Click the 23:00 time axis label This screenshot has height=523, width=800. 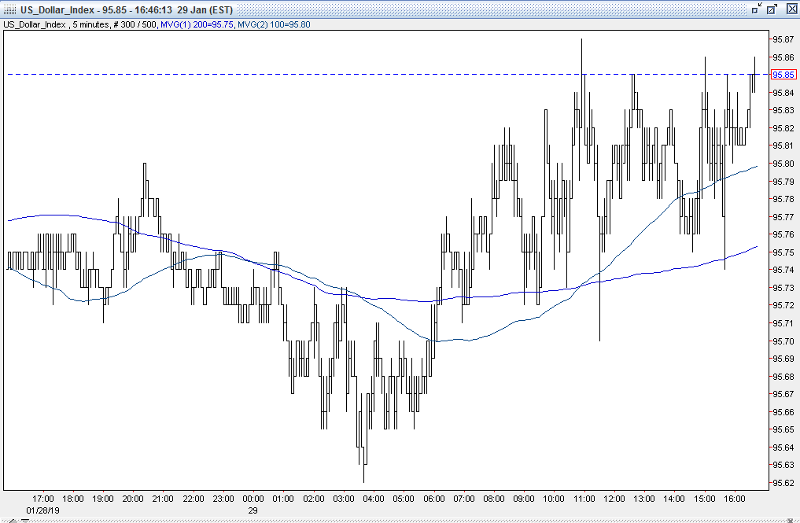(x=223, y=499)
